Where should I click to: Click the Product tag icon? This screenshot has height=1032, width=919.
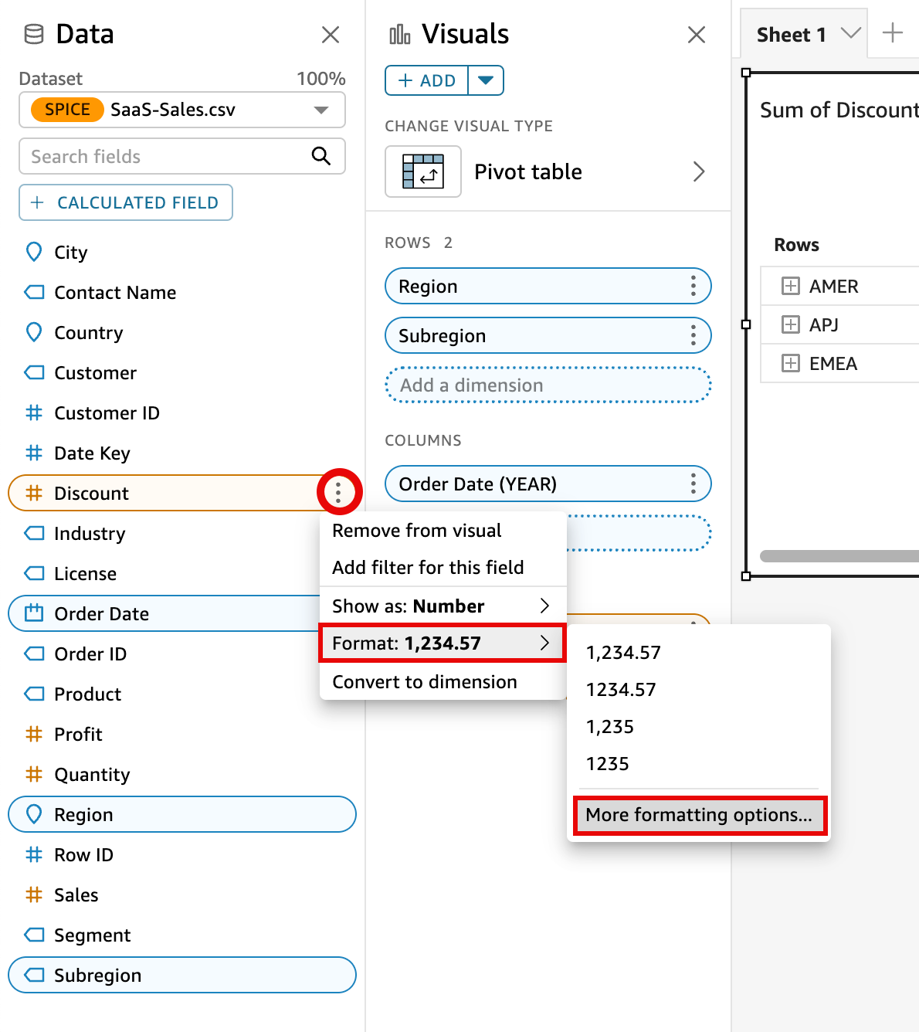click(x=34, y=694)
